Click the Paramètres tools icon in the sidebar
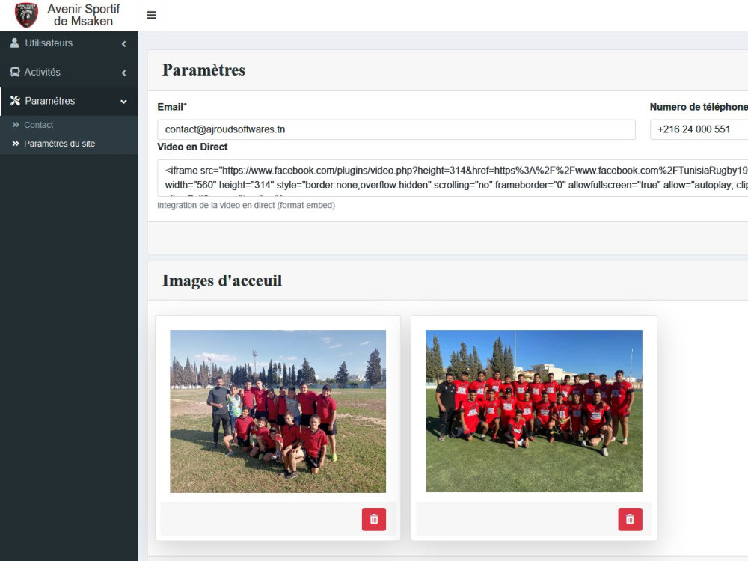Screen dimensions: 748x561 [15, 101]
